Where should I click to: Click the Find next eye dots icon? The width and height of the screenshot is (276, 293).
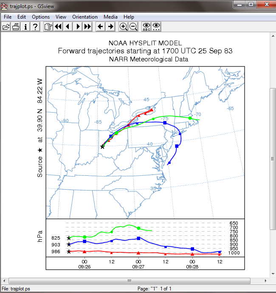click(x=156, y=27)
